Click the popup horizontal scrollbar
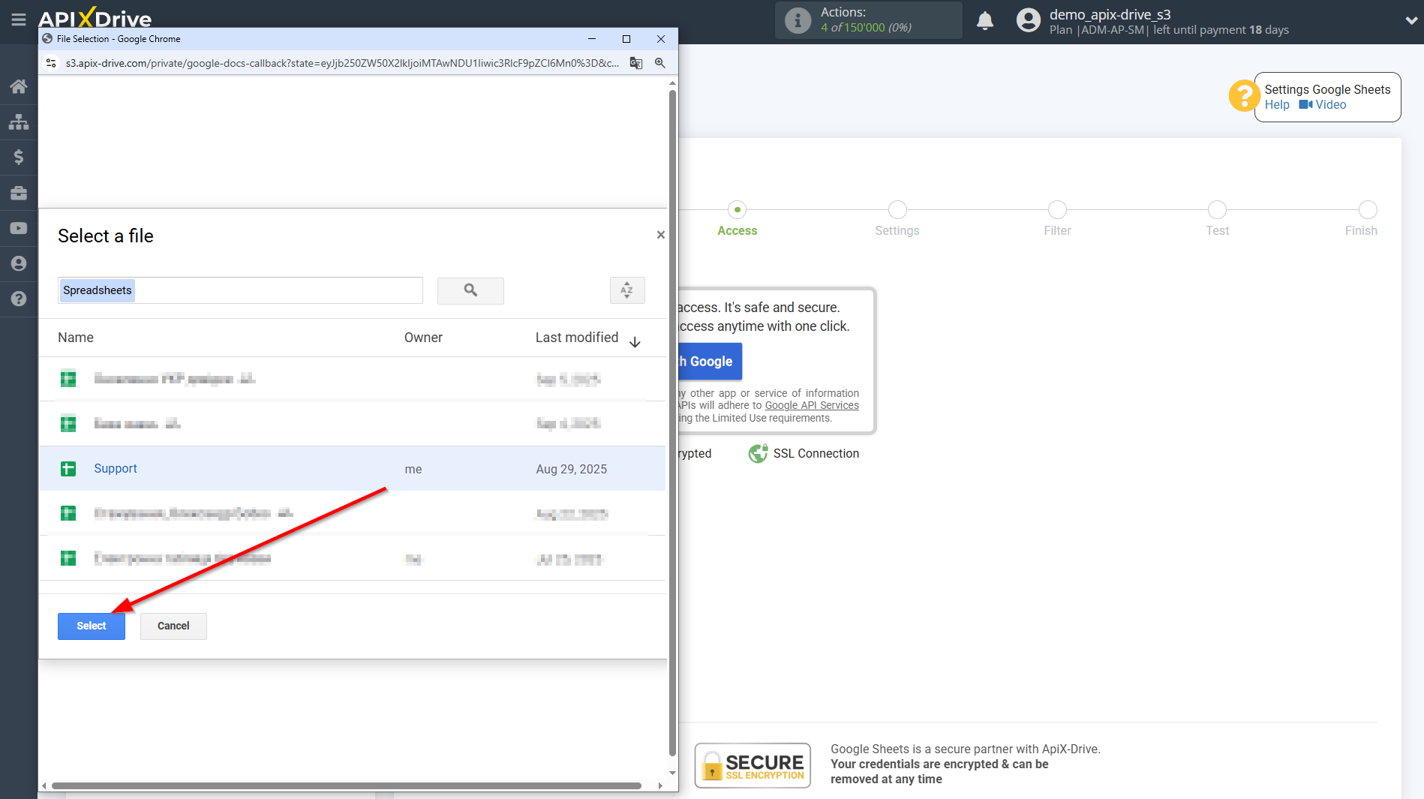Screen dimensions: 1424x799 (x=347, y=785)
